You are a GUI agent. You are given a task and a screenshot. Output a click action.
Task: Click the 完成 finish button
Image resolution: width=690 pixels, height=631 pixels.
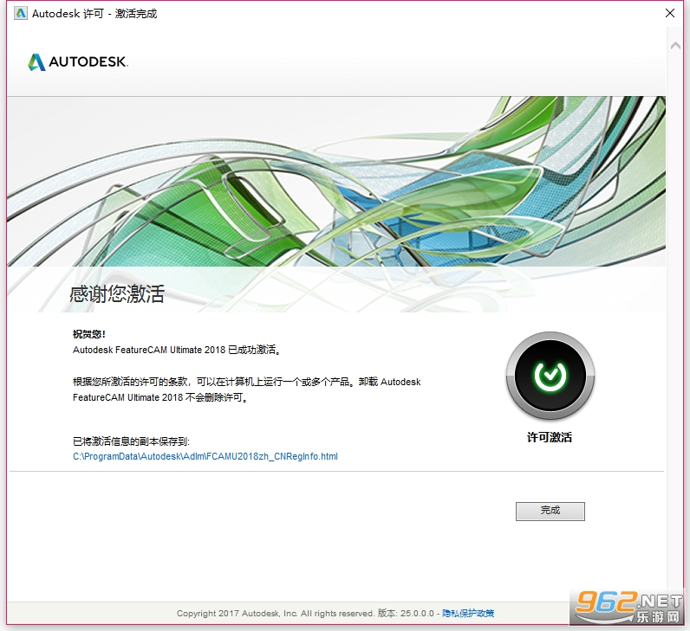(550, 511)
